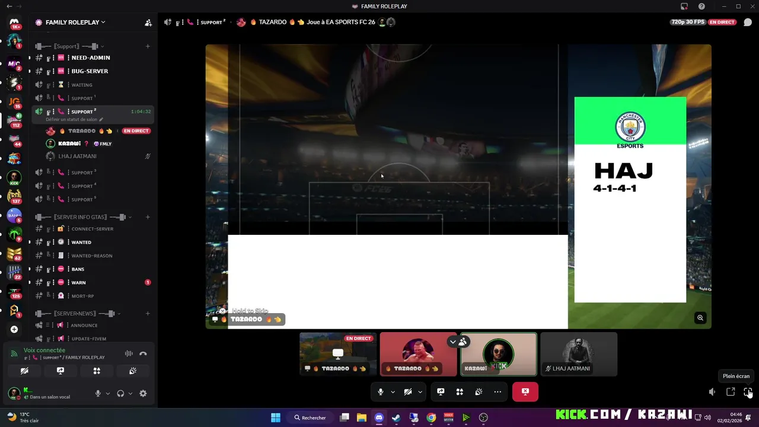Turn on camera in the call controls
759x427 pixels.
pos(408,392)
